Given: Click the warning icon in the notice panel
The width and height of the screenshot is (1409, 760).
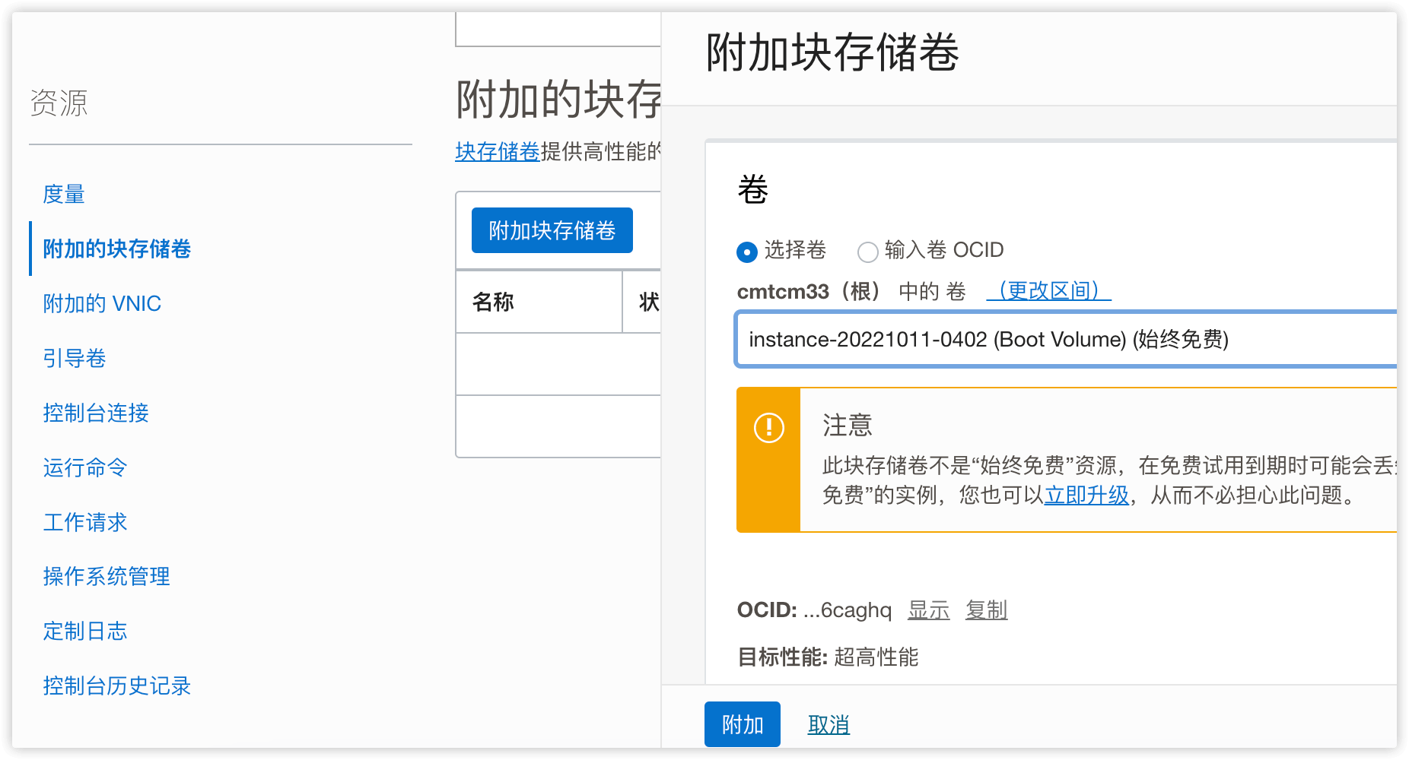Looking at the screenshot, I should click(768, 427).
